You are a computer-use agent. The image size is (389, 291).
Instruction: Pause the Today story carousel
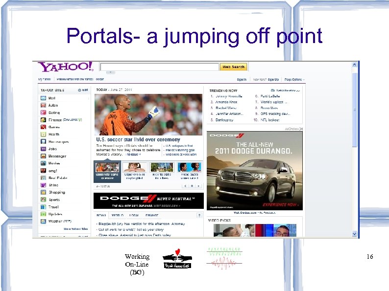tap(192, 186)
